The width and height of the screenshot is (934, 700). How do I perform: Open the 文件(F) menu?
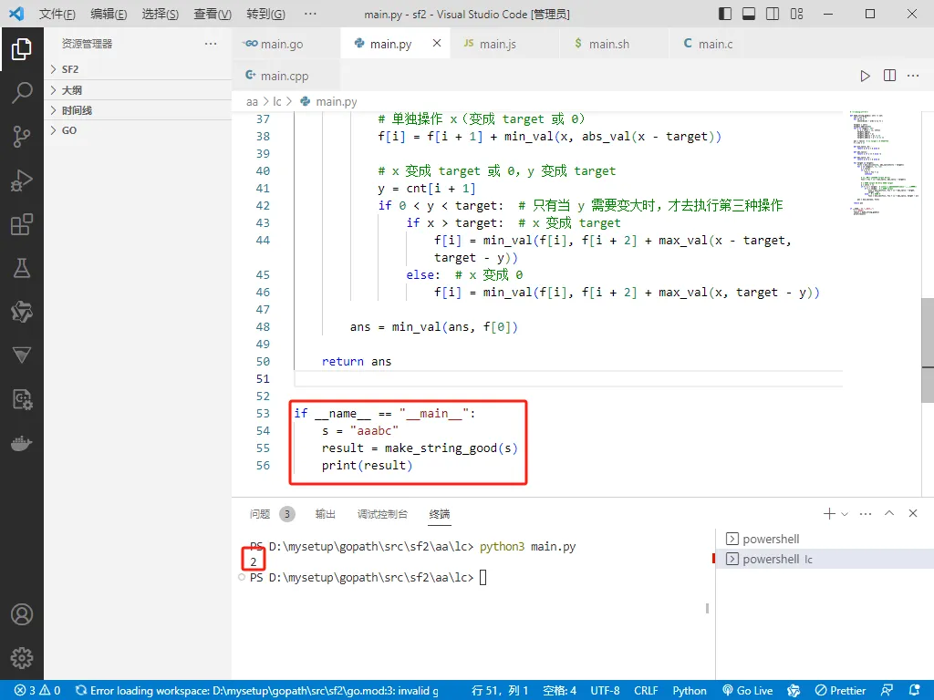57,14
